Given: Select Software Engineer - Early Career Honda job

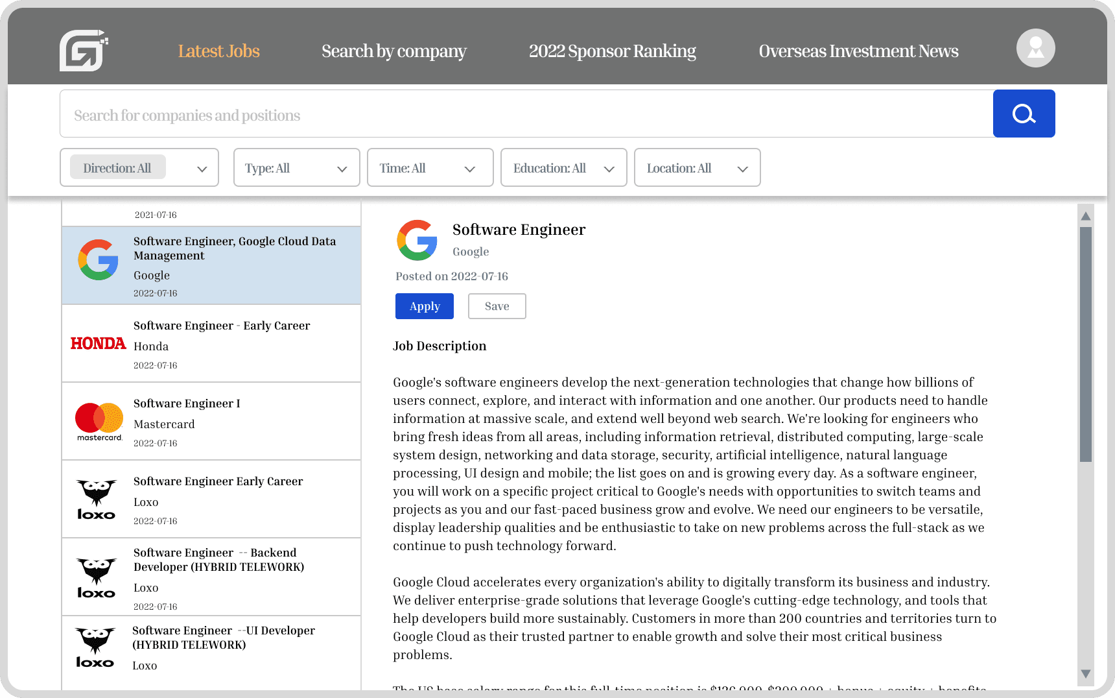Looking at the screenshot, I should [211, 343].
